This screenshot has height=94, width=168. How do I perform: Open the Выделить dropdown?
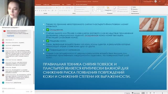[x=135, y=11]
